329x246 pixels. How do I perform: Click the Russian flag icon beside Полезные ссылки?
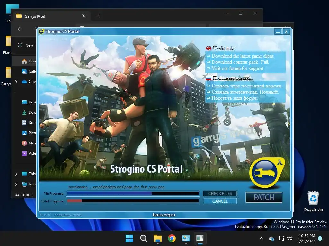coord(208,78)
